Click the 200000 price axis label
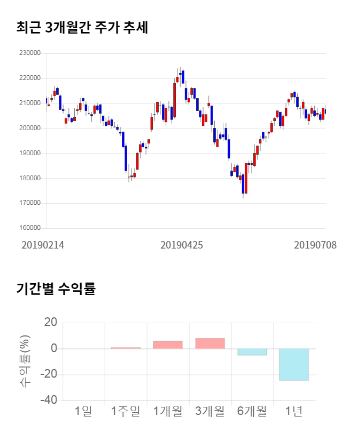 29,129
